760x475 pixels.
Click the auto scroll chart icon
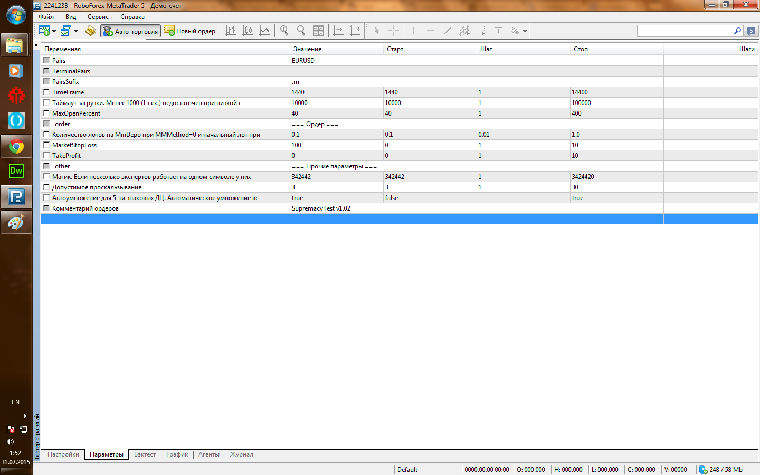[338, 31]
